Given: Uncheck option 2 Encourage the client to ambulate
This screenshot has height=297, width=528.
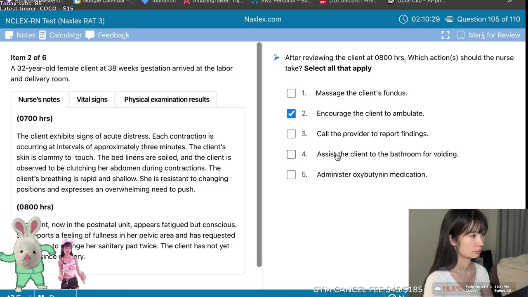Looking at the screenshot, I should pyautogui.click(x=291, y=113).
